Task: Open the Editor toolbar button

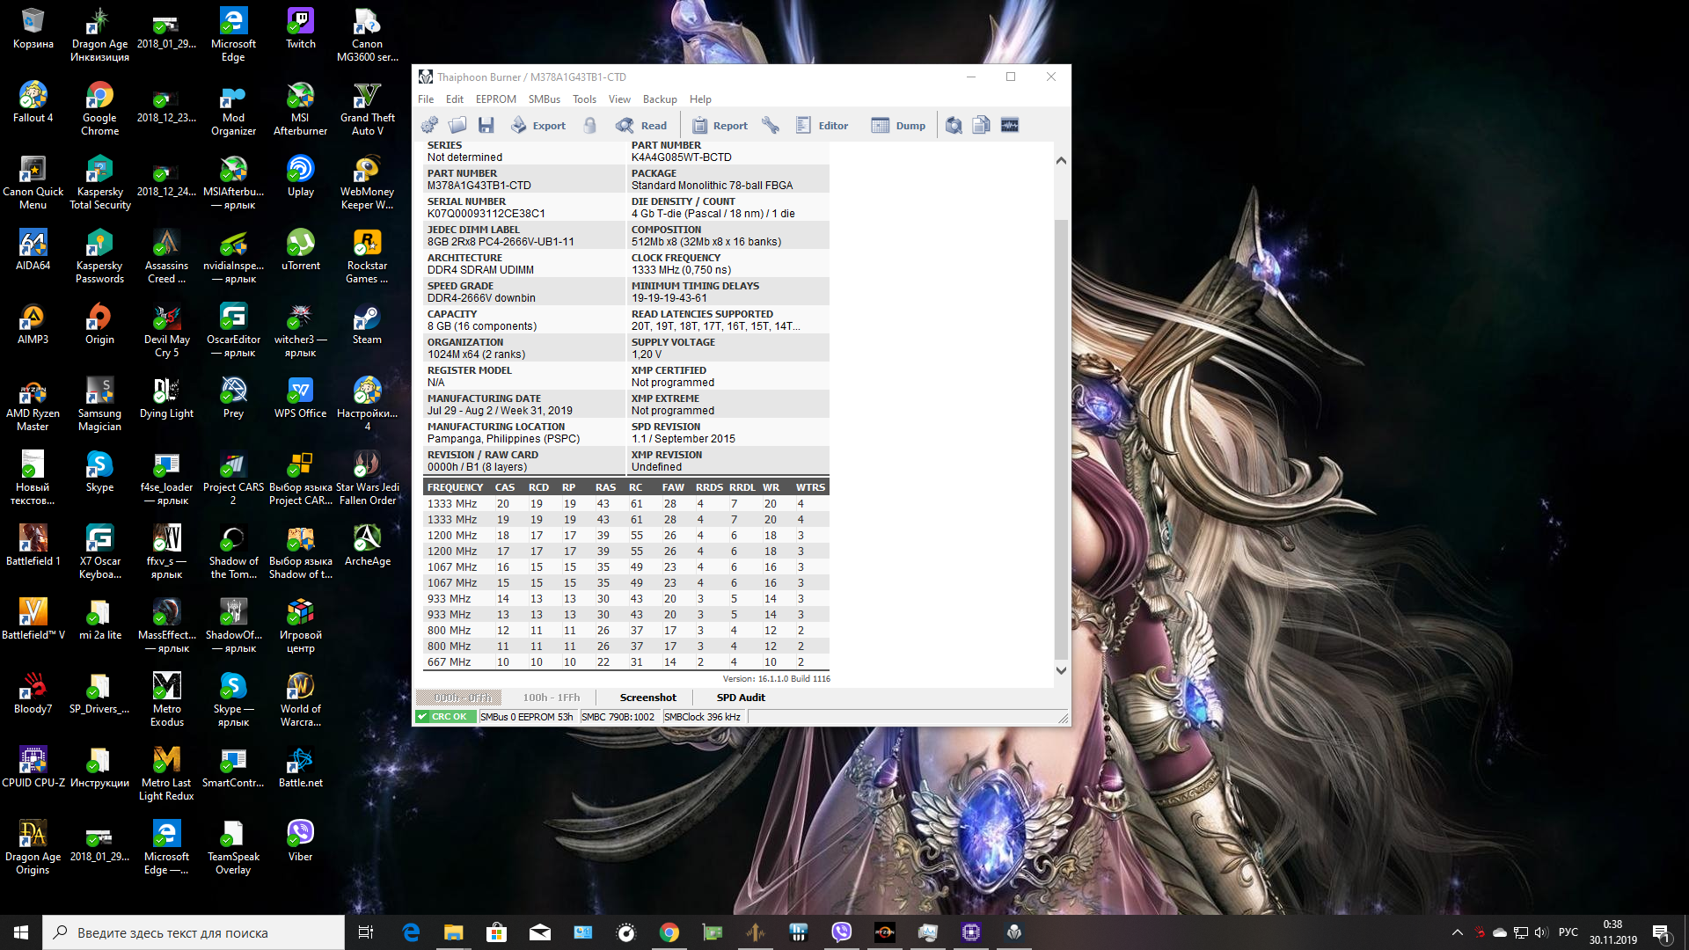Action: tap(822, 126)
